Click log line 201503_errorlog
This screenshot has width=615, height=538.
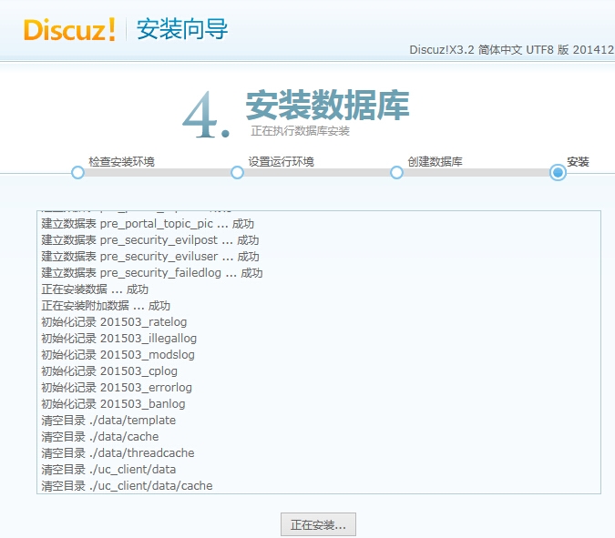(117, 388)
